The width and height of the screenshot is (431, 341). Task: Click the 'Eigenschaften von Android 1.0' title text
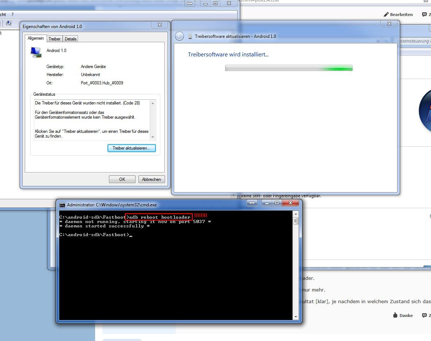[x=52, y=26]
